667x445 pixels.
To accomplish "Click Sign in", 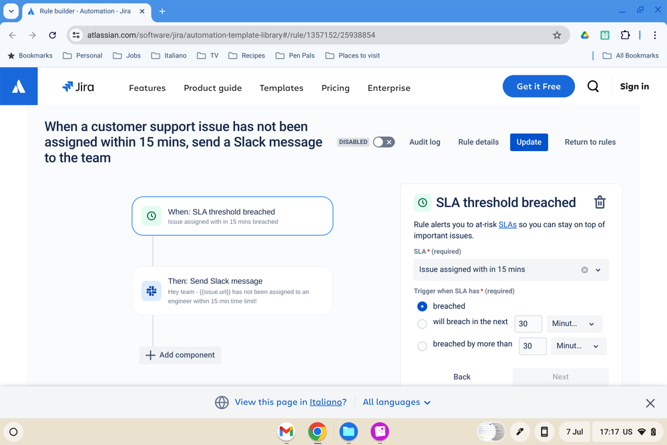I will tap(634, 86).
